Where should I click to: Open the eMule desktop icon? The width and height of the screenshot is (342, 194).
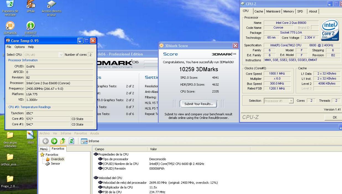(31, 5)
